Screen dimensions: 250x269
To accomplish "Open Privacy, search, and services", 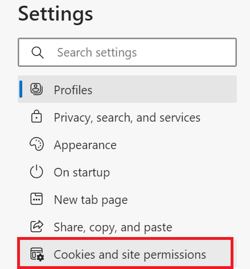I will click(127, 117).
